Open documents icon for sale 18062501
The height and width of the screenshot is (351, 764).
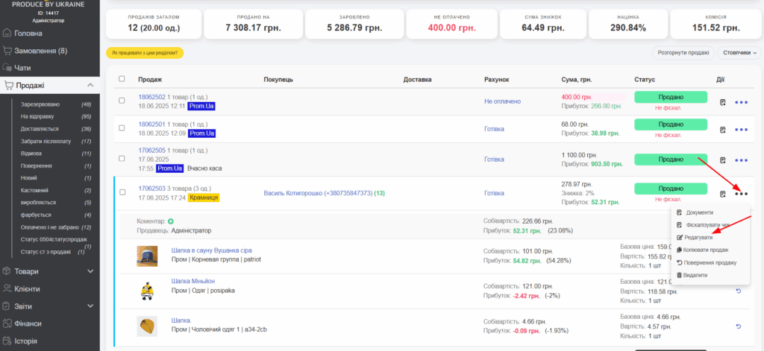(722, 130)
